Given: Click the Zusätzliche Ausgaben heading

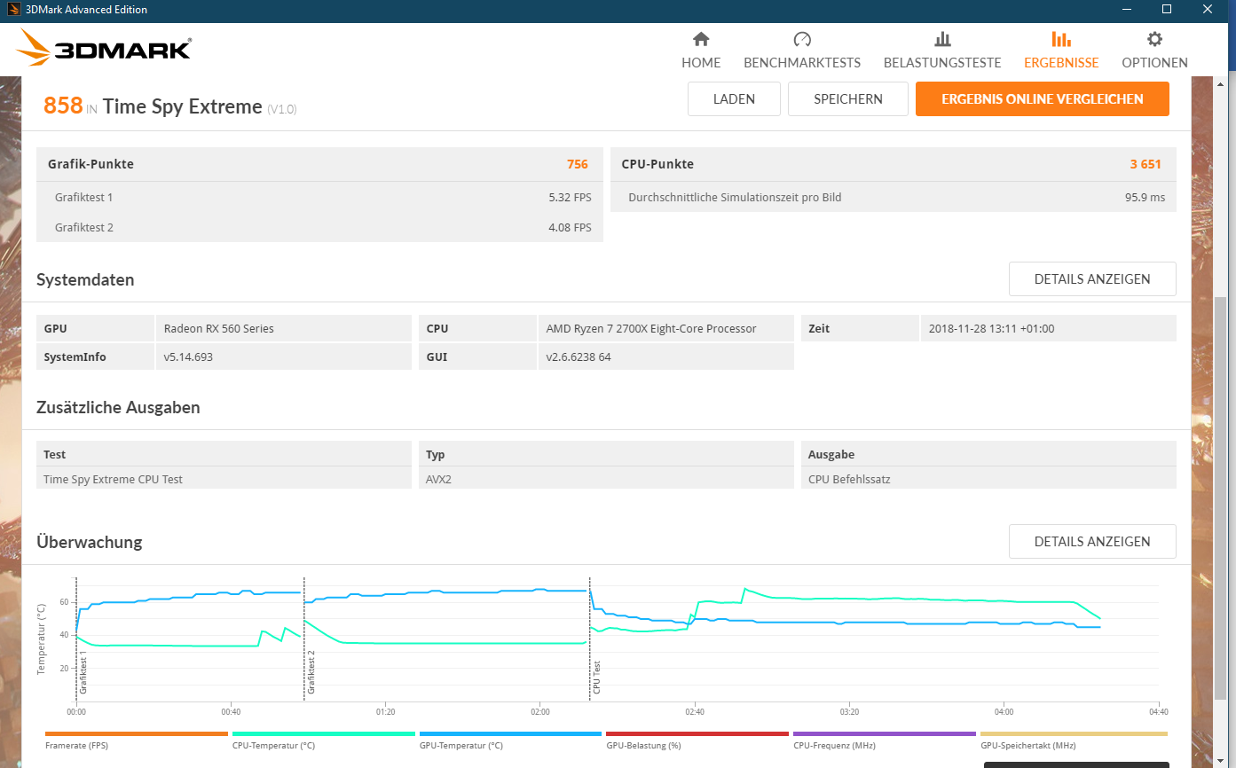Looking at the screenshot, I should tap(118, 408).
